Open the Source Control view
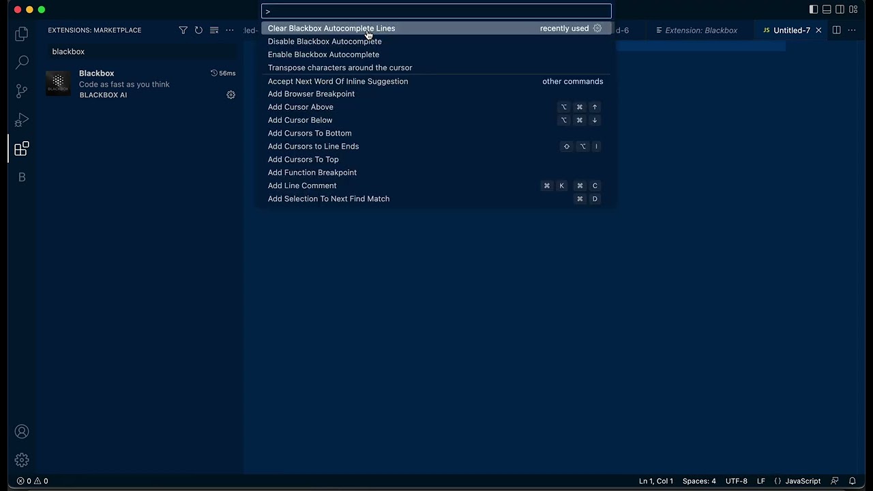Viewport: 873px width, 491px height. (22, 91)
